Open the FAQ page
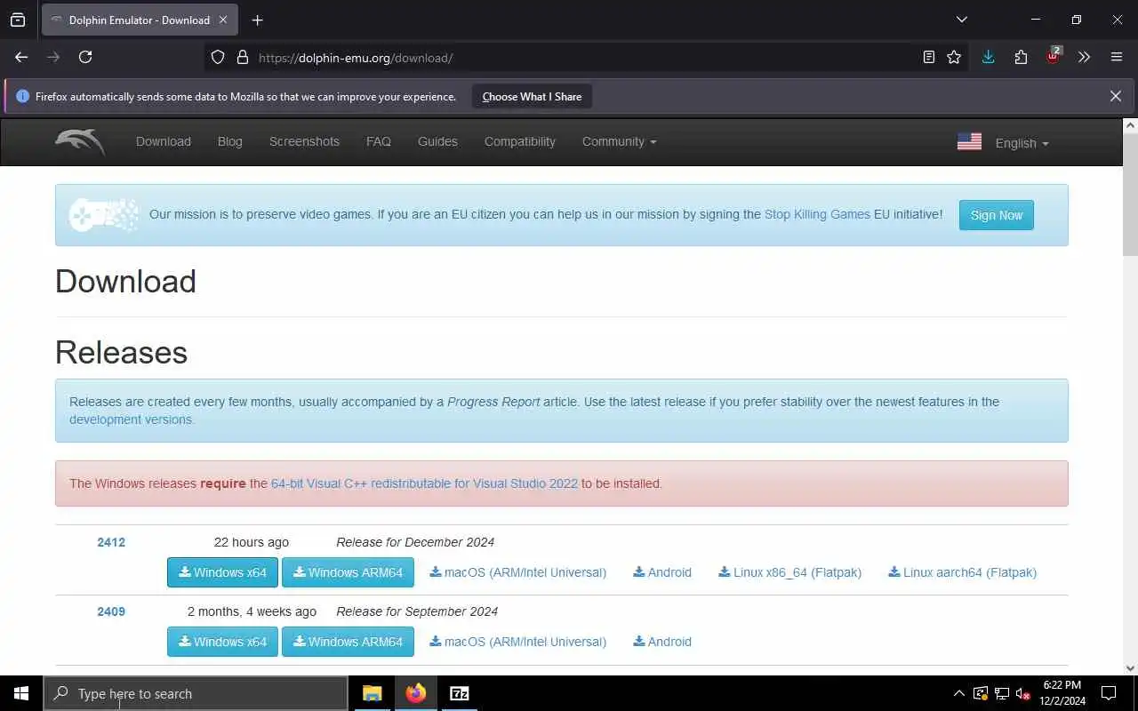 tap(379, 141)
